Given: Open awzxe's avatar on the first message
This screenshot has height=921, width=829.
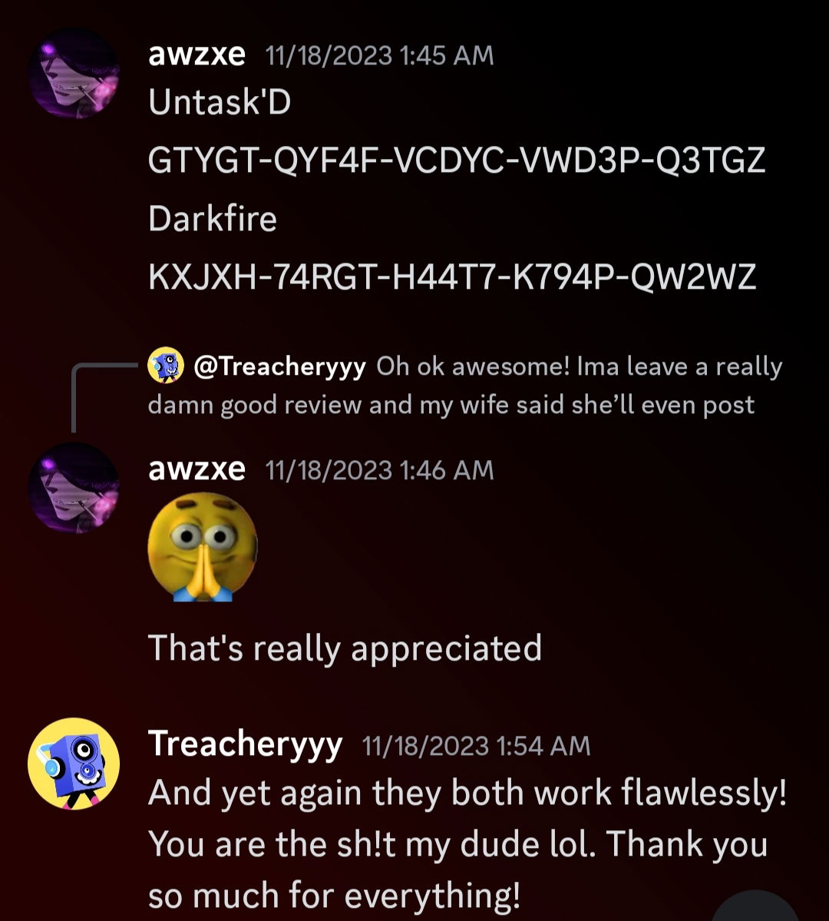Looking at the screenshot, I should pyautogui.click(x=74, y=74).
